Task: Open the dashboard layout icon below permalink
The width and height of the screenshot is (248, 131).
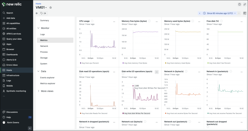Action: (244, 13)
